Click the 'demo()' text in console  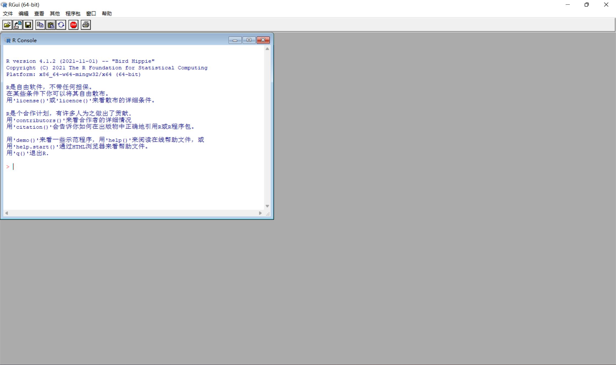coord(26,140)
